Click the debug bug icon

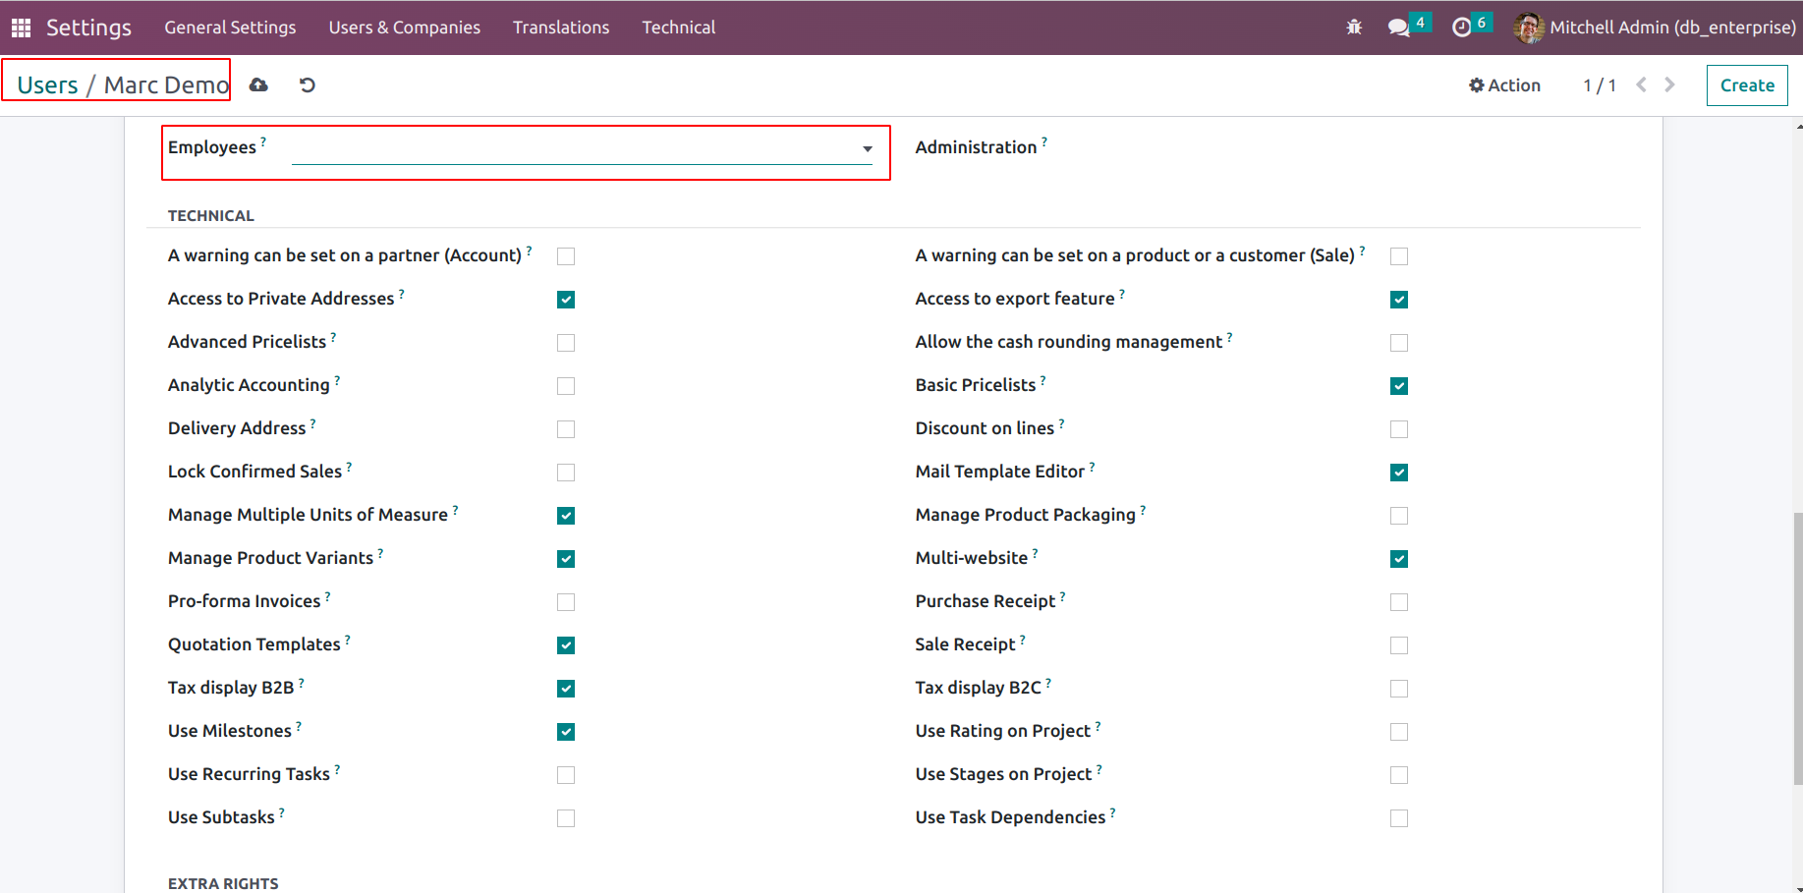point(1354,28)
